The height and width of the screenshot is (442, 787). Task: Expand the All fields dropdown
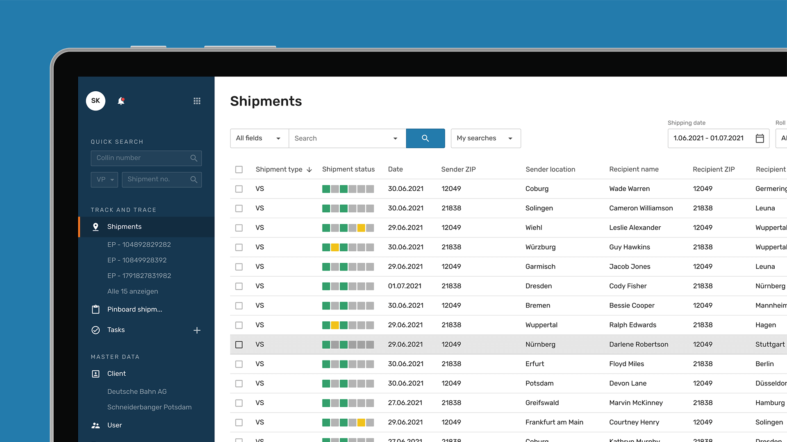[259, 138]
